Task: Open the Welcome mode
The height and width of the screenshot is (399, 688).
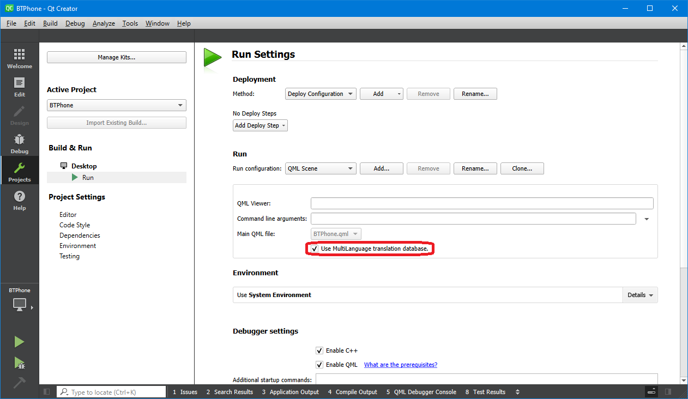Action: tap(20, 58)
